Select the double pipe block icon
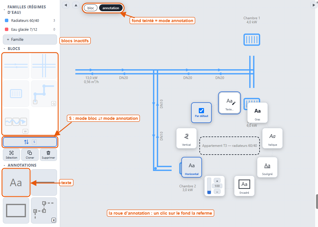318x227 pixels. tap(16, 66)
